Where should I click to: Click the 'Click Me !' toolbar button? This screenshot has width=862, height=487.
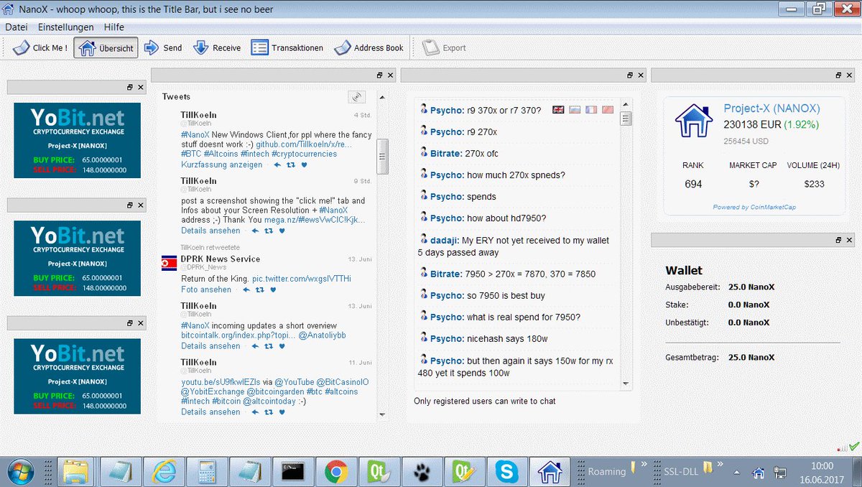pyautogui.click(x=41, y=48)
